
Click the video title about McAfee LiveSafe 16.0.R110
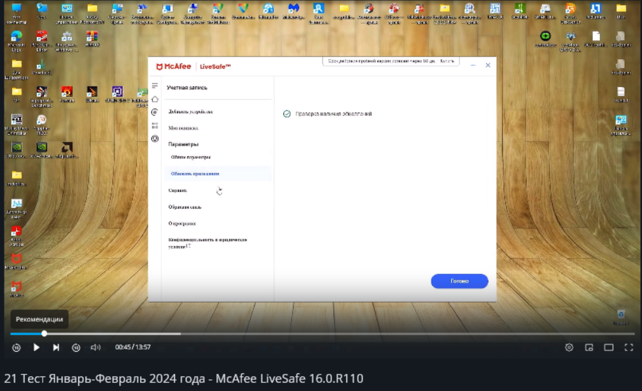click(x=184, y=378)
